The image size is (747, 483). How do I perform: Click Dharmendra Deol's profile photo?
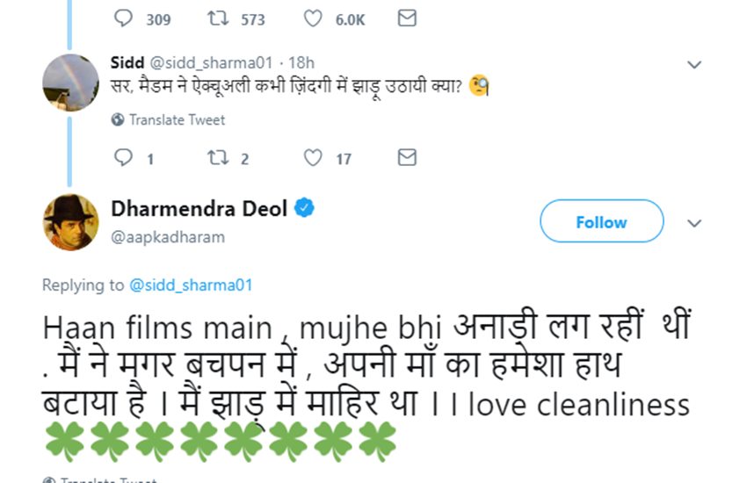pyautogui.click(x=70, y=221)
